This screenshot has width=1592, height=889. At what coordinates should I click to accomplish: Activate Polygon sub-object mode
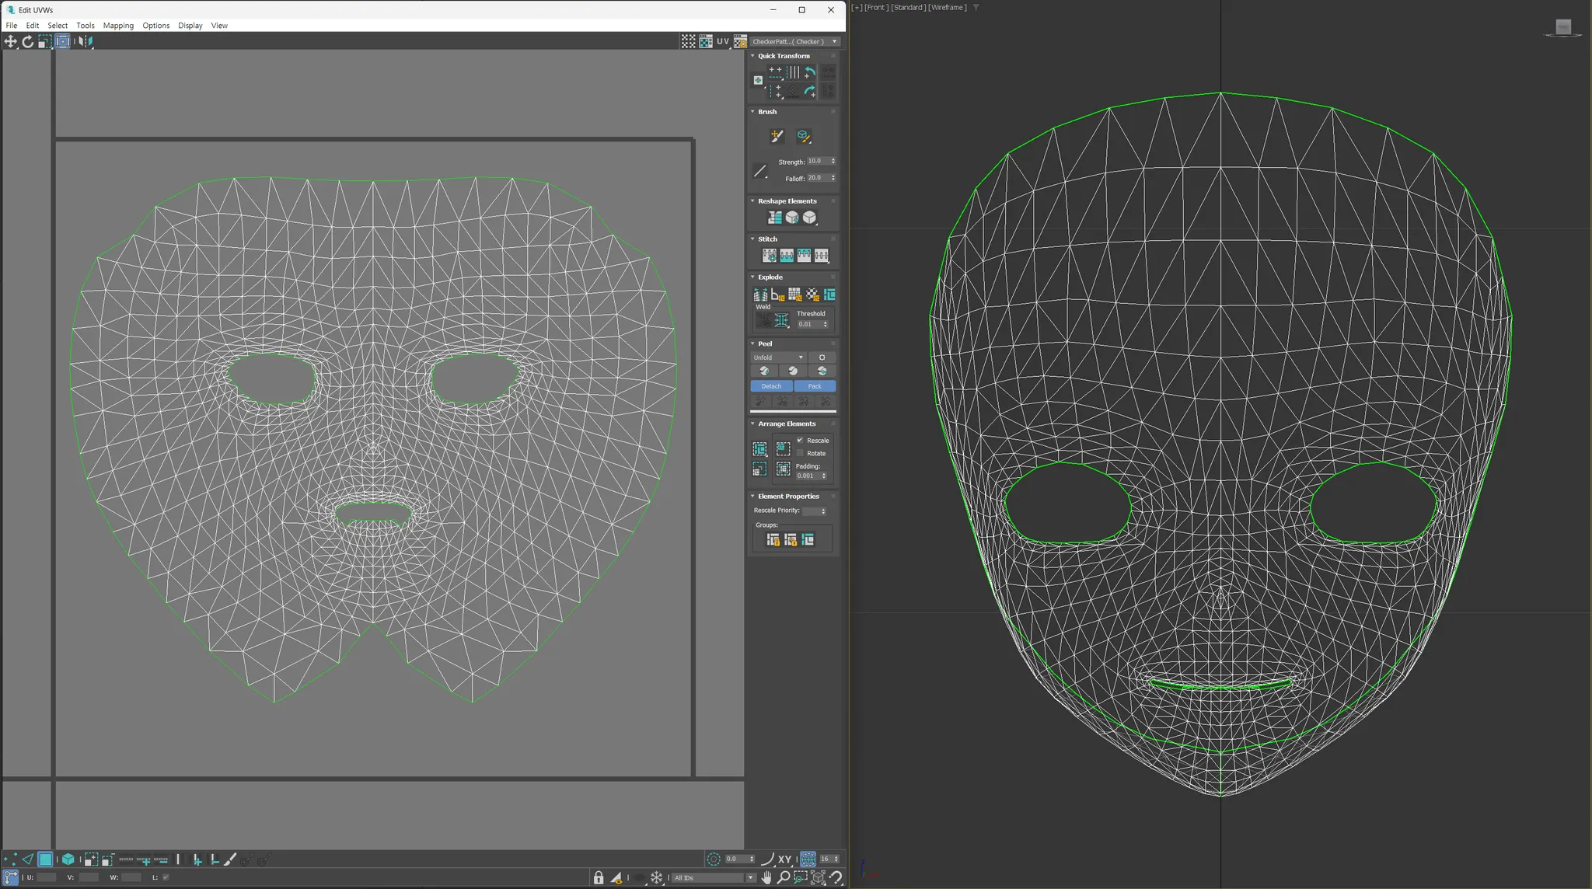(x=45, y=859)
